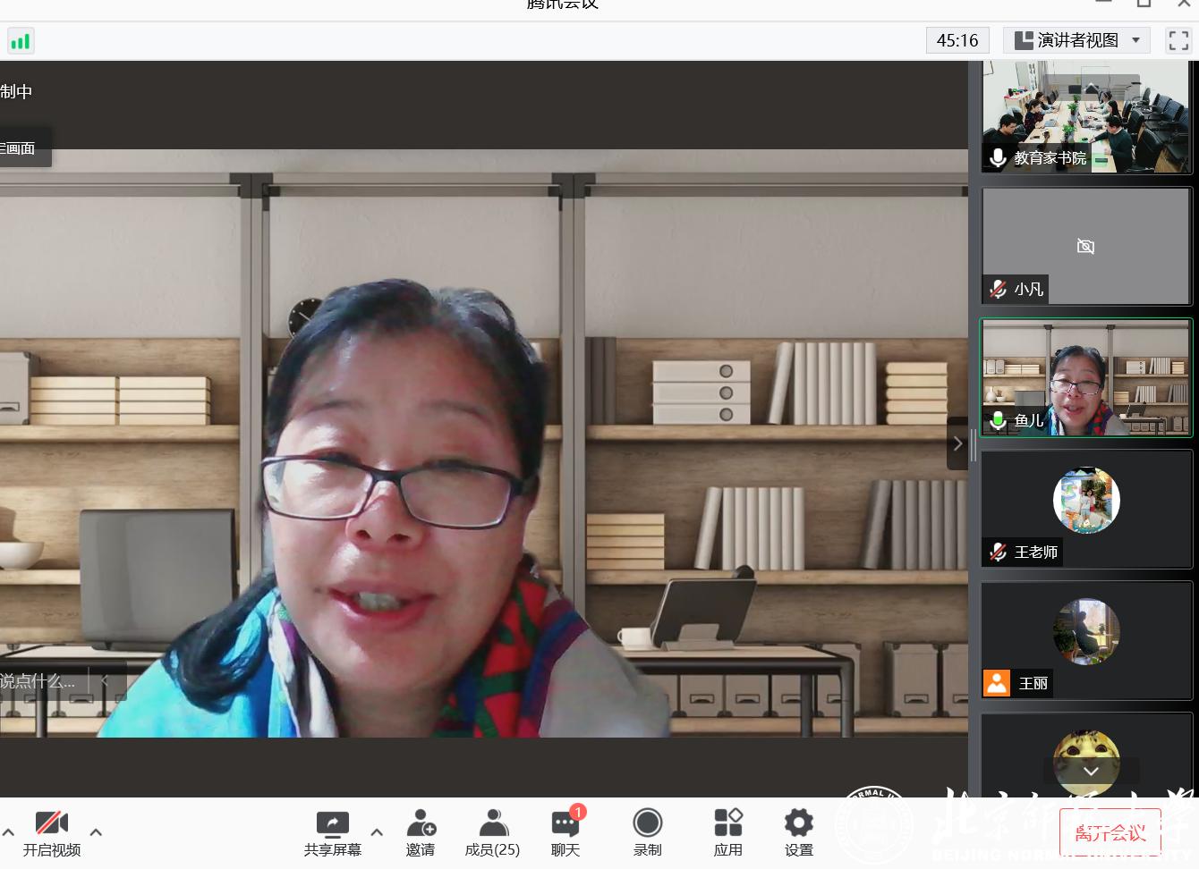Image resolution: width=1199 pixels, height=869 pixels.
Task: Open the Apps (应用) icon
Action: (727, 832)
